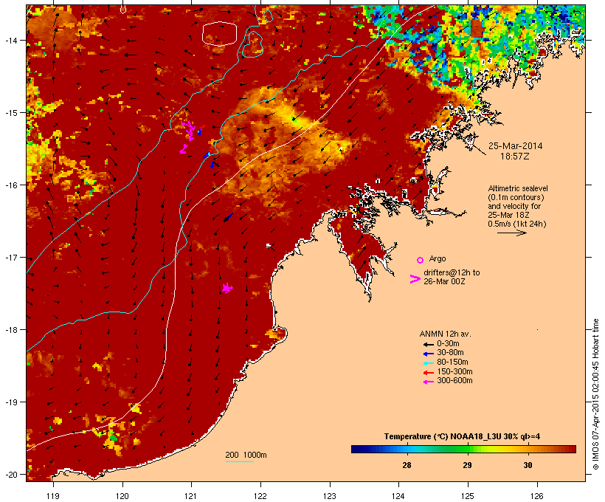
Task: Click the 'Temperature (°C) NOAA18_L3U 30% ql>=4' colorbar title
Action: tap(463, 437)
